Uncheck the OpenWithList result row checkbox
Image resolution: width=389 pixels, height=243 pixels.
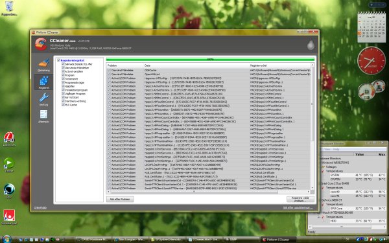(109, 74)
